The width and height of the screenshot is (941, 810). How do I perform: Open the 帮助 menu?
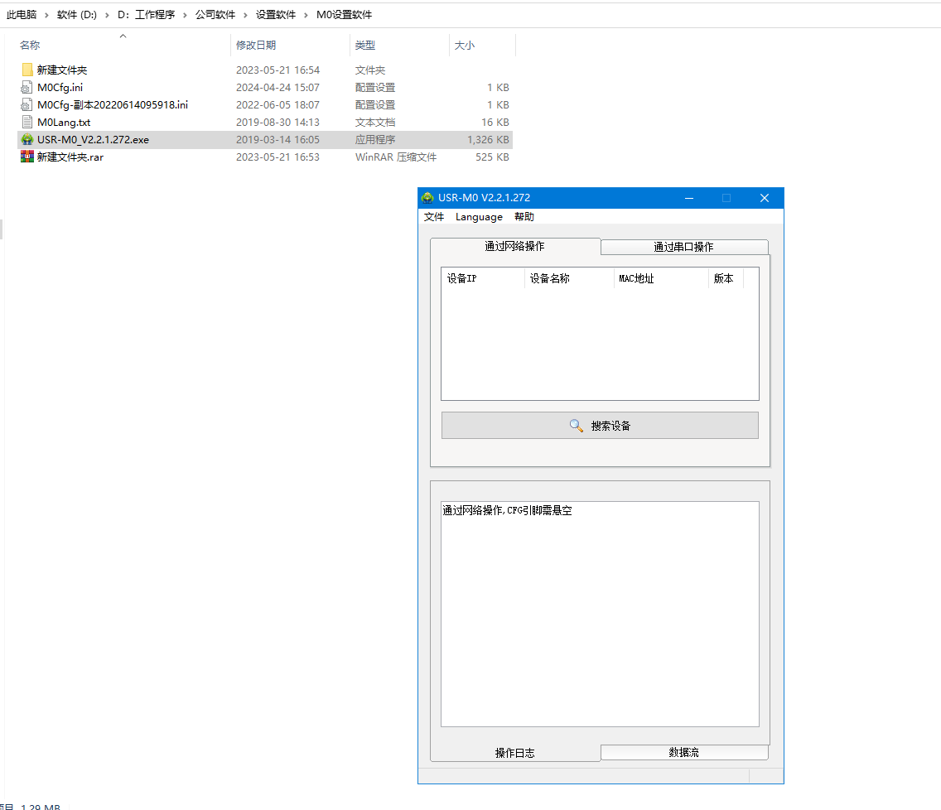point(524,217)
